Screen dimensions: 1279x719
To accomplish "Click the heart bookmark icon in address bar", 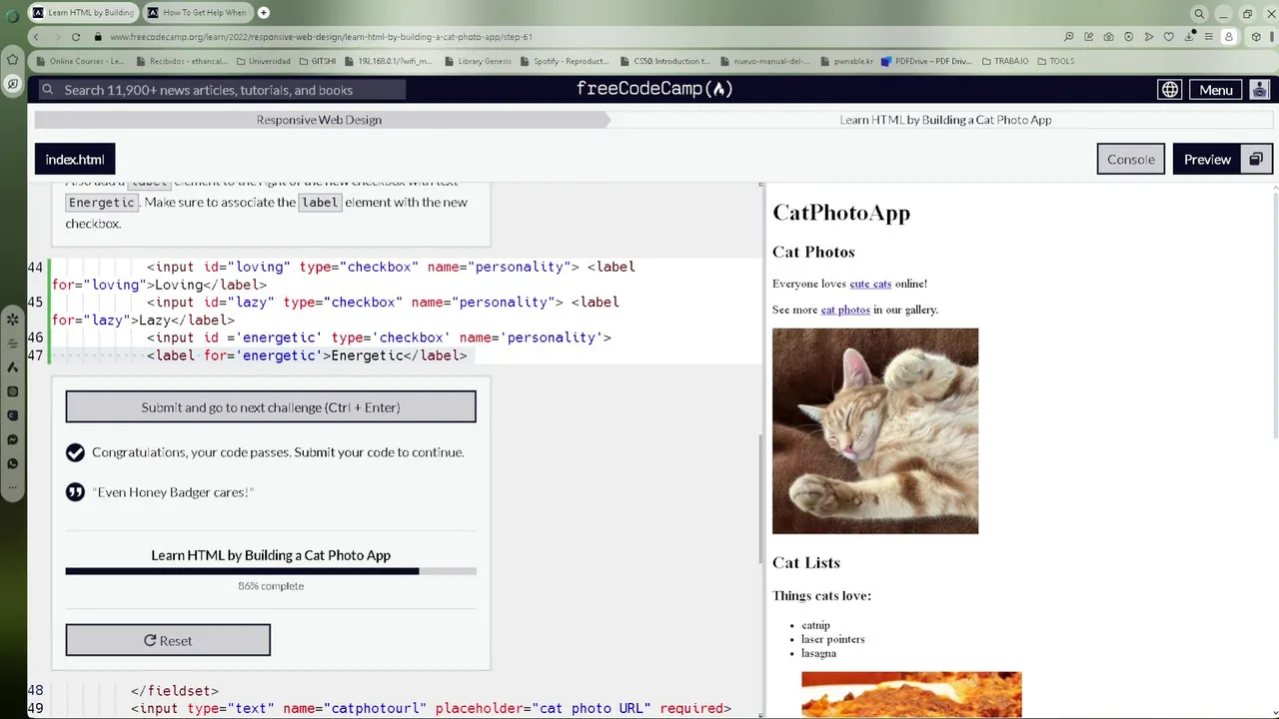I will 1169,37.
